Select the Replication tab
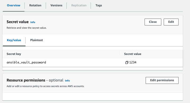The height and width of the screenshot is (103, 190). point(79,6)
